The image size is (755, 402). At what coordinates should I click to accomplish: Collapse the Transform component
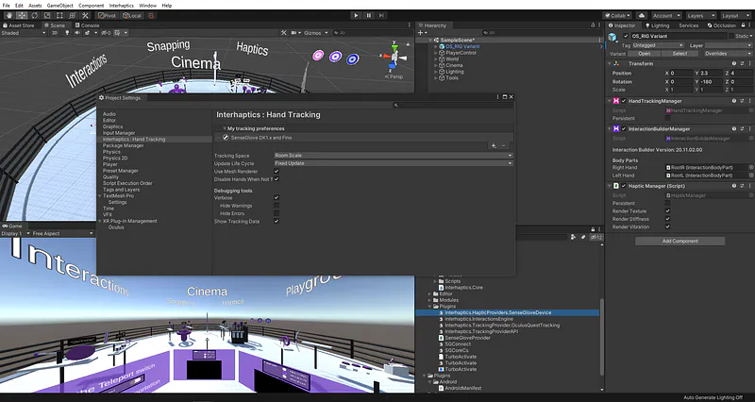click(x=610, y=63)
